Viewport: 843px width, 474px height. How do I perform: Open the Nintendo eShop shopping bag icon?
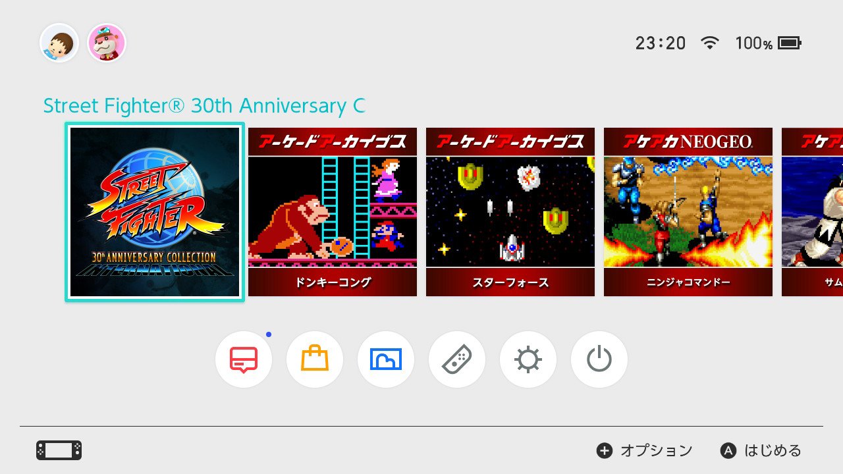coord(315,359)
